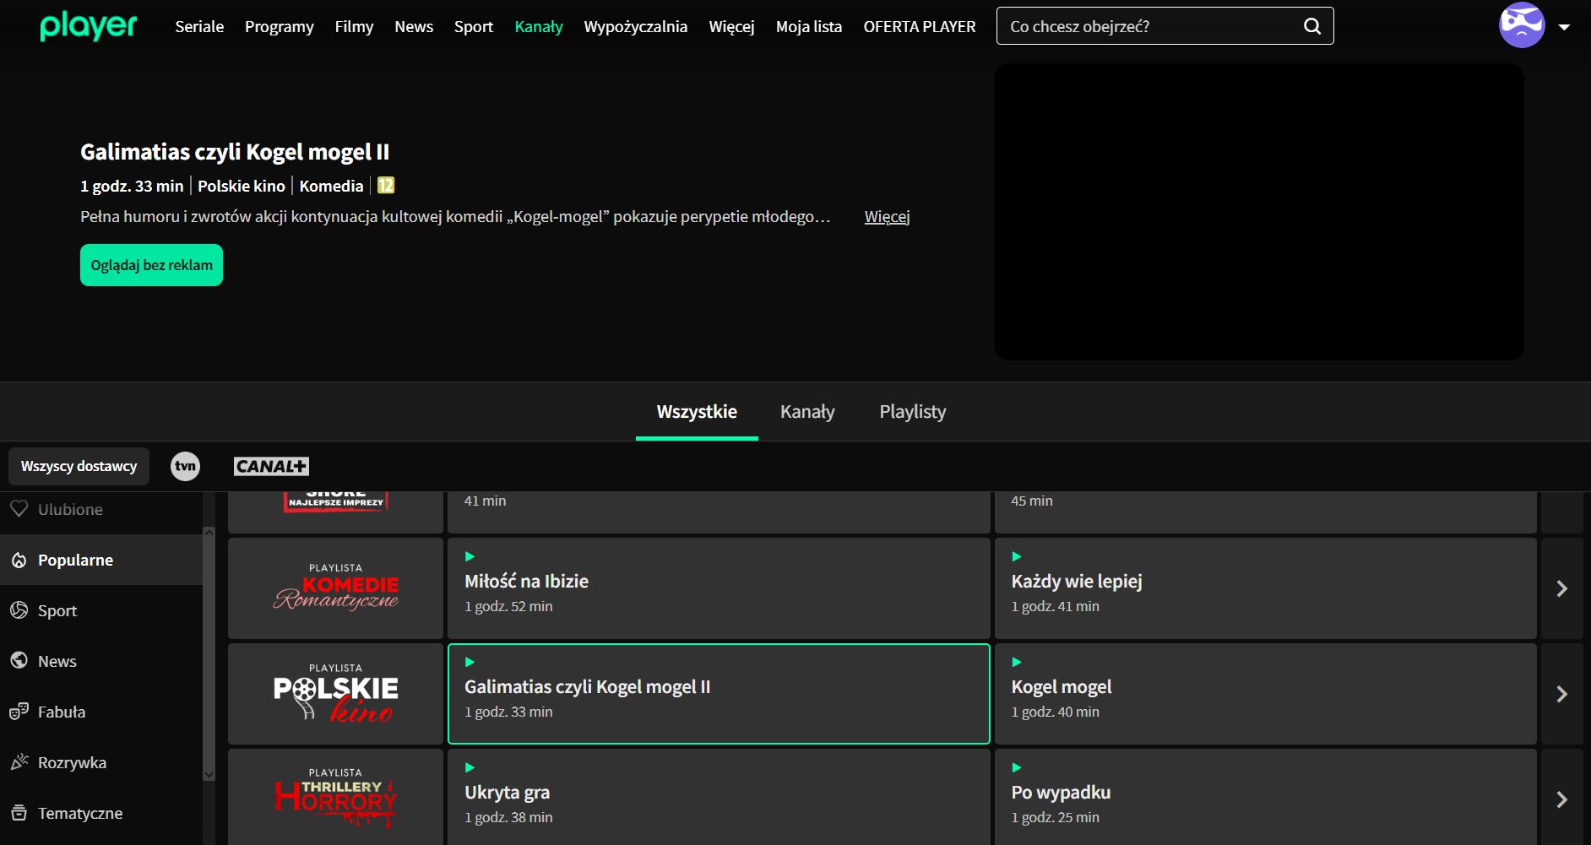Open the Seriale menu

point(199,27)
